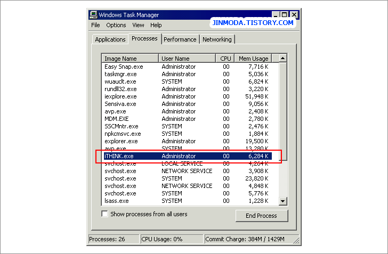388x254 pixels.
Task: Open the File menu
Action: [95, 25]
